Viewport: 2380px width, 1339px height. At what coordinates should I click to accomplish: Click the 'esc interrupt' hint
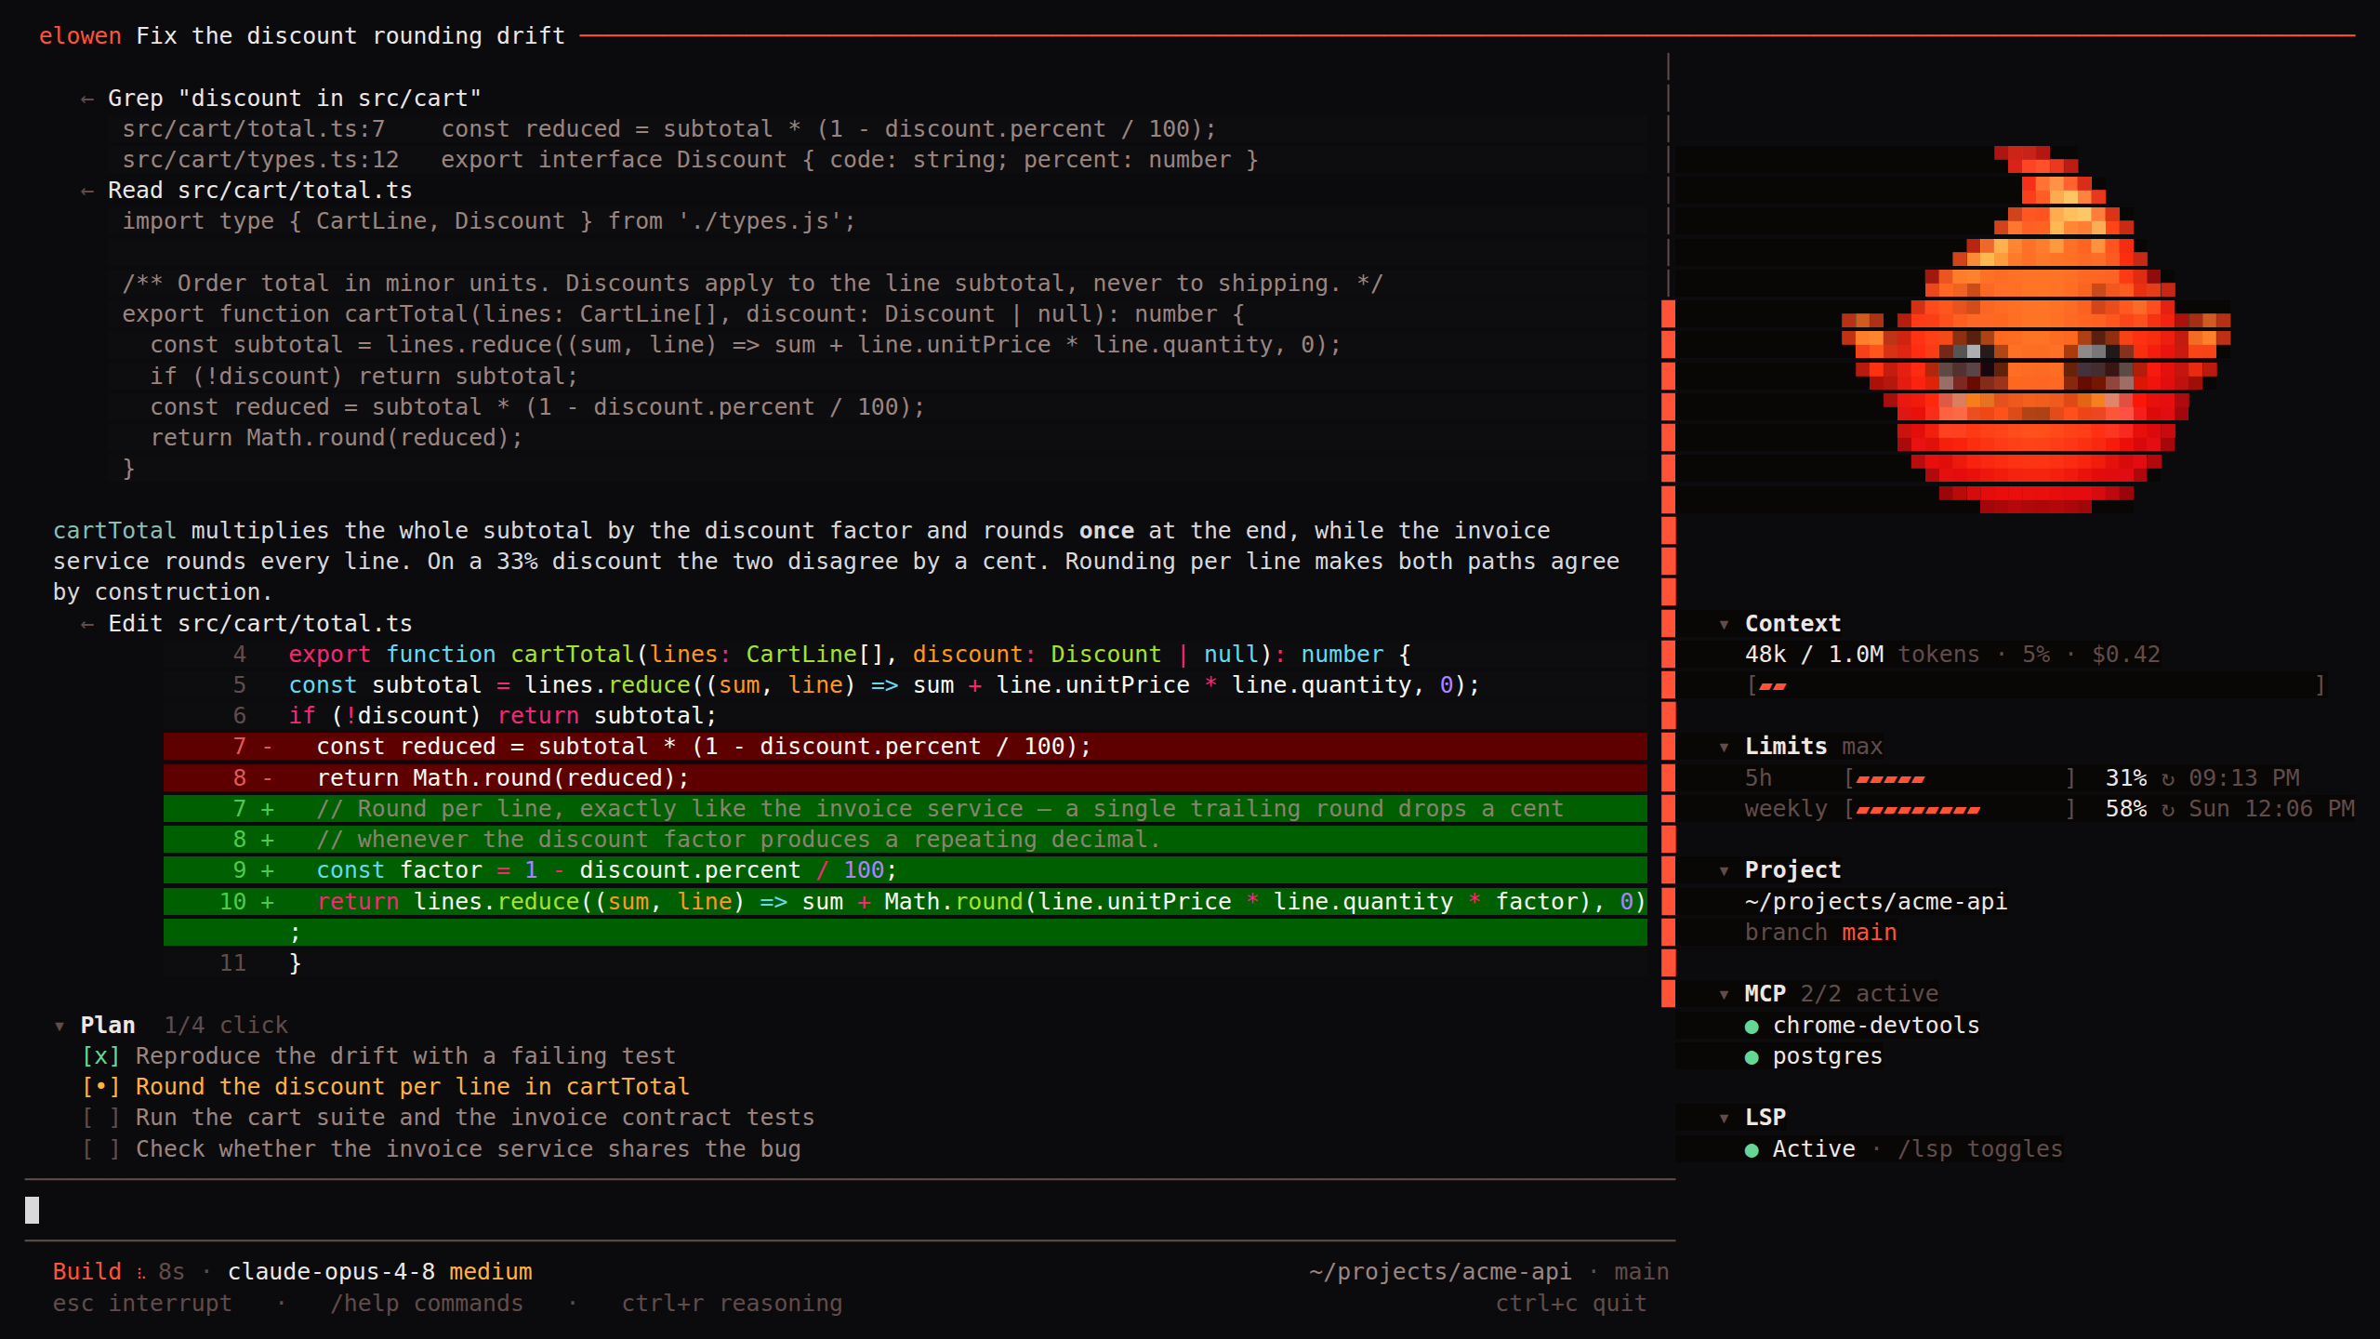click(142, 1304)
